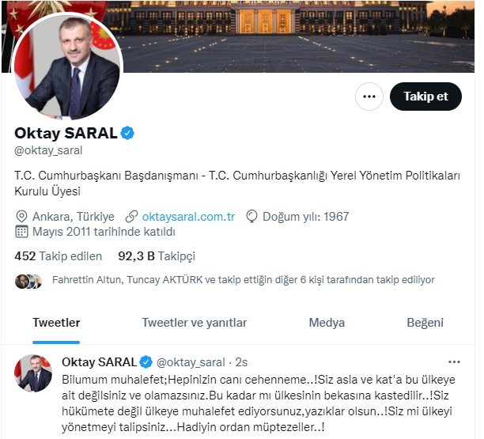Open the Beğeni tab

tap(425, 323)
